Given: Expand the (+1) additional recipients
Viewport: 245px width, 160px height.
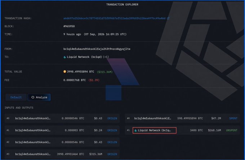Looking at the screenshot, I should point(106,57).
